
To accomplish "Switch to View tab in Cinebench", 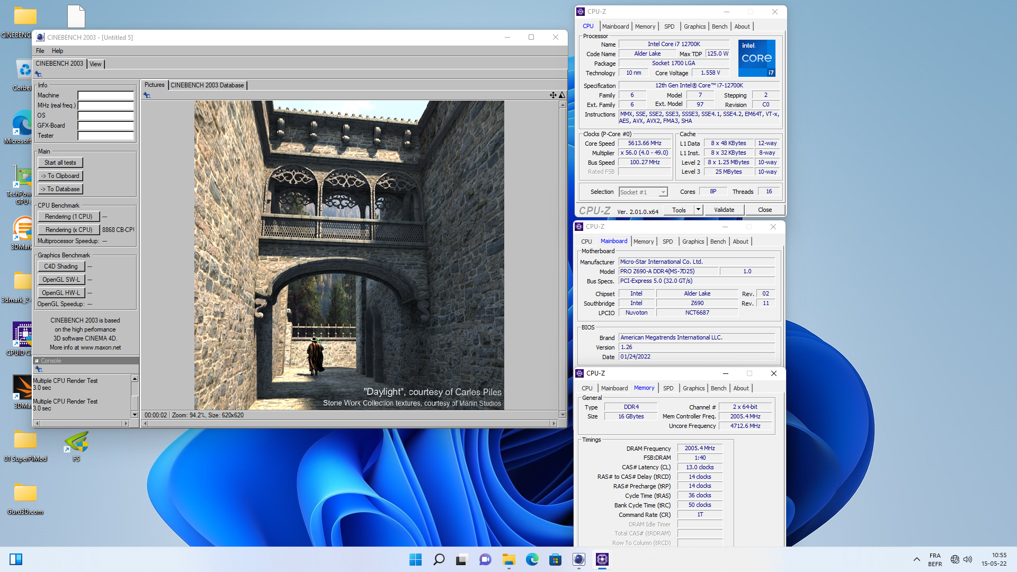I will (x=95, y=64).
